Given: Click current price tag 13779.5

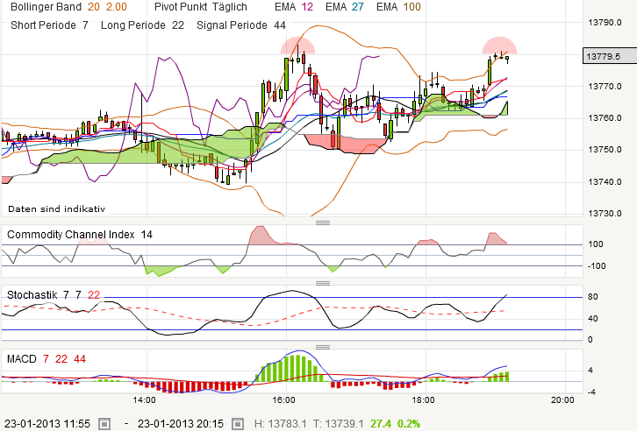Looking at the screenshot, I should click(x=610, y=56).
